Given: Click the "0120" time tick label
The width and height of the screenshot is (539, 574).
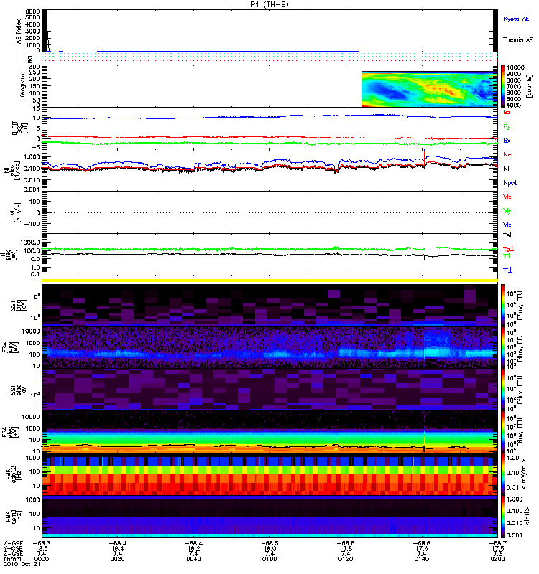Looking at the screenshot, I should (346, 560).
